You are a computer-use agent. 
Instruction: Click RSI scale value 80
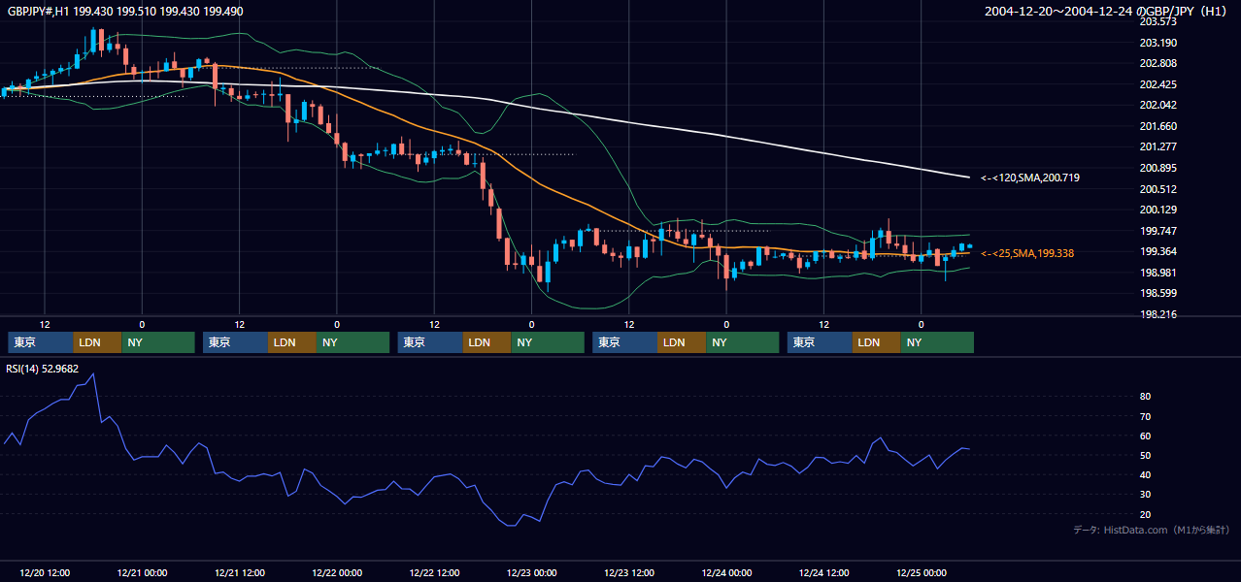pos(1145,397)
